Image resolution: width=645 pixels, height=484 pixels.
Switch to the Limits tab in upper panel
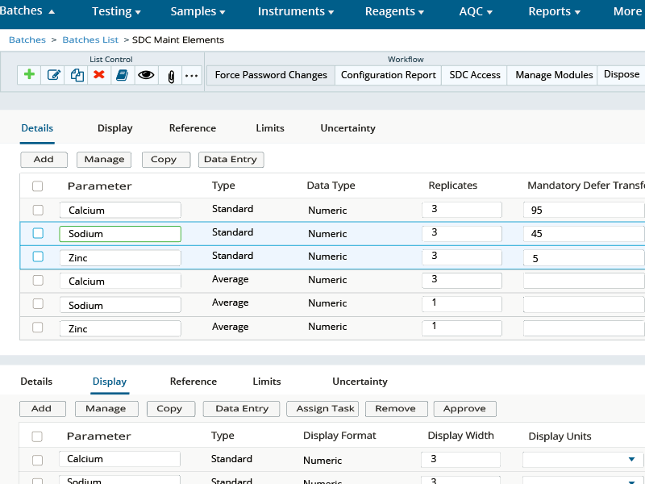270,128
